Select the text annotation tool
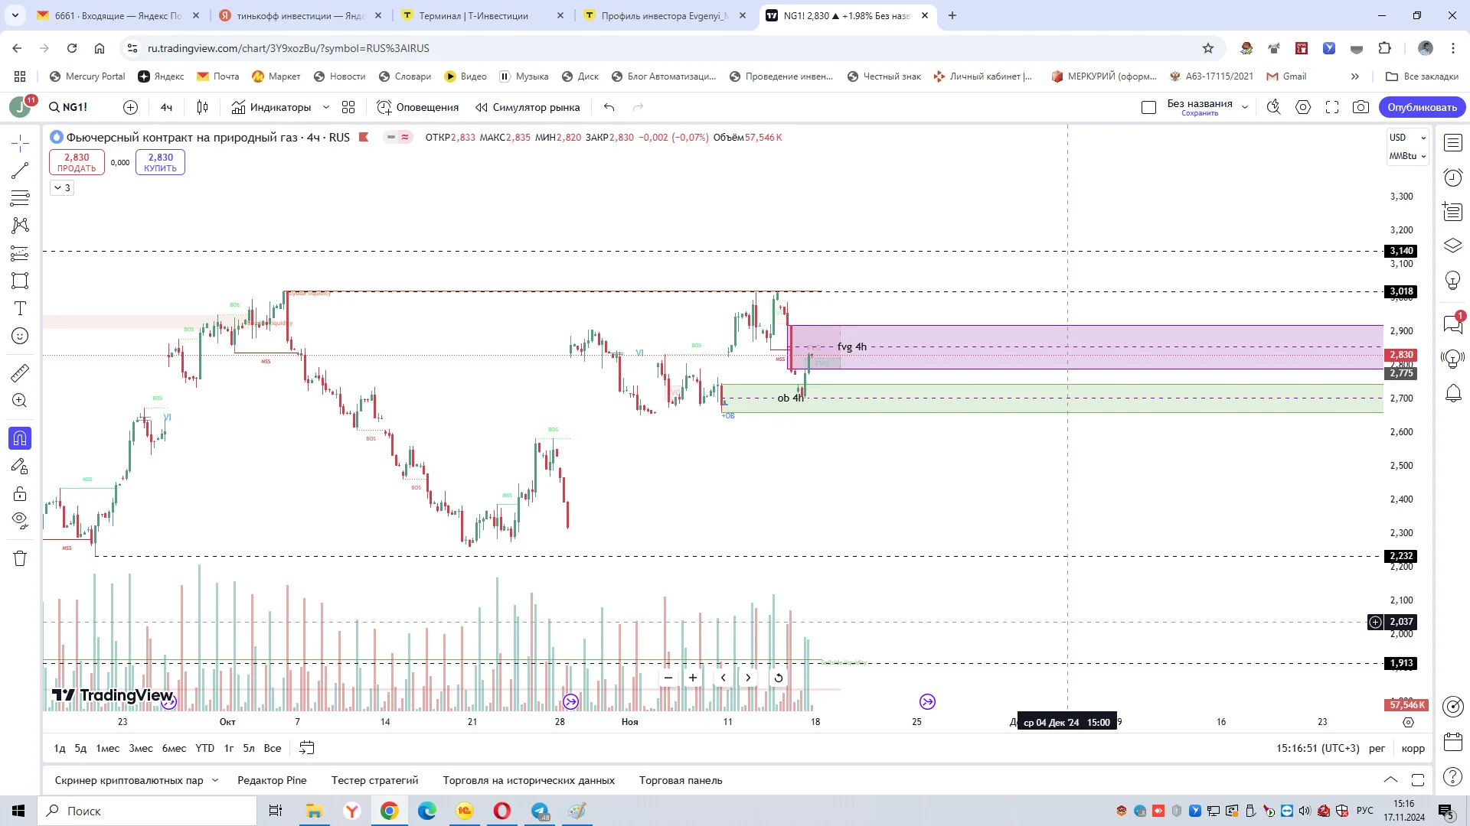Image resolution: width=1470 pixels, height=826 pixels. [x=20, y=308]
